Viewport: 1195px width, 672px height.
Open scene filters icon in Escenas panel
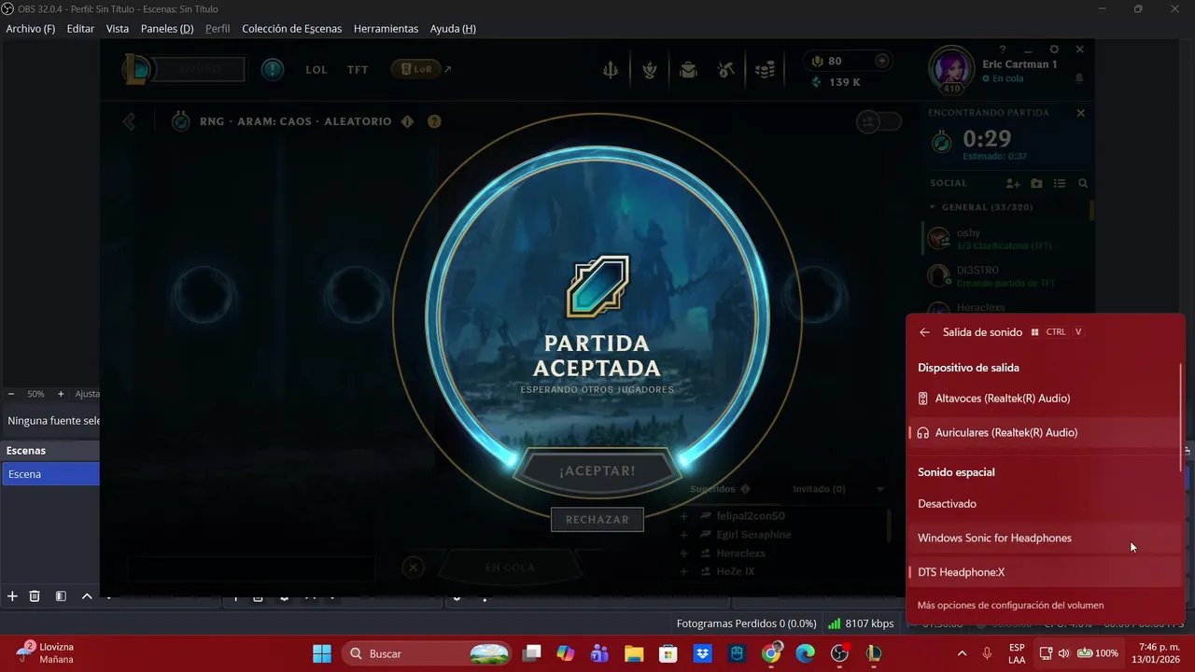(61, 596)
